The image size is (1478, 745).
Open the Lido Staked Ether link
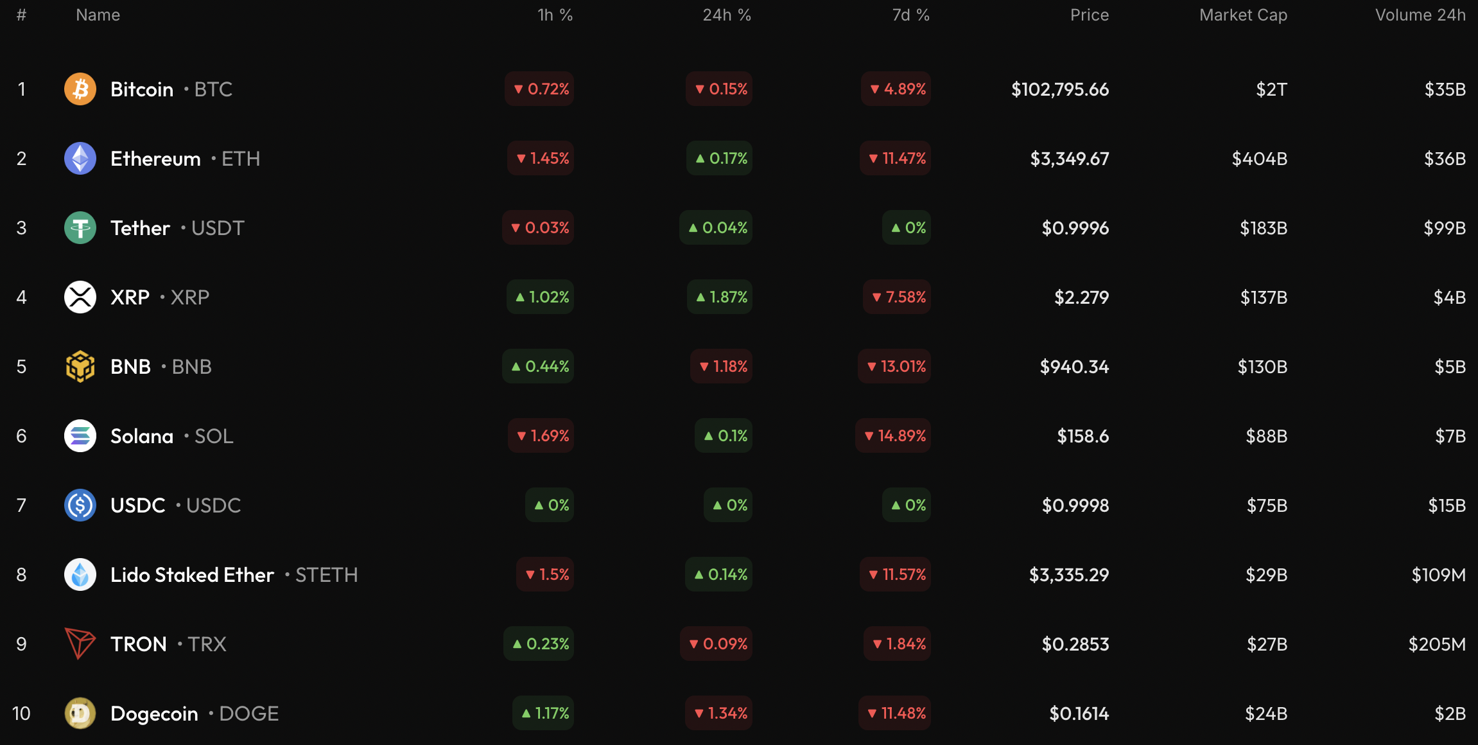point(192,575)
